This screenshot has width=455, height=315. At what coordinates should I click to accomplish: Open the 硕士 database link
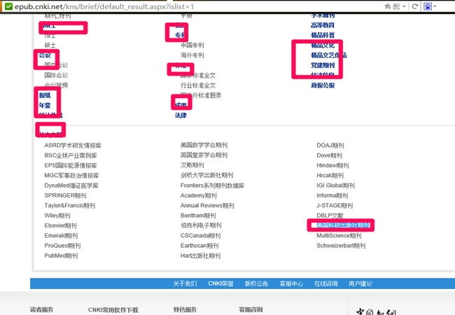click(x=50, y=45)
